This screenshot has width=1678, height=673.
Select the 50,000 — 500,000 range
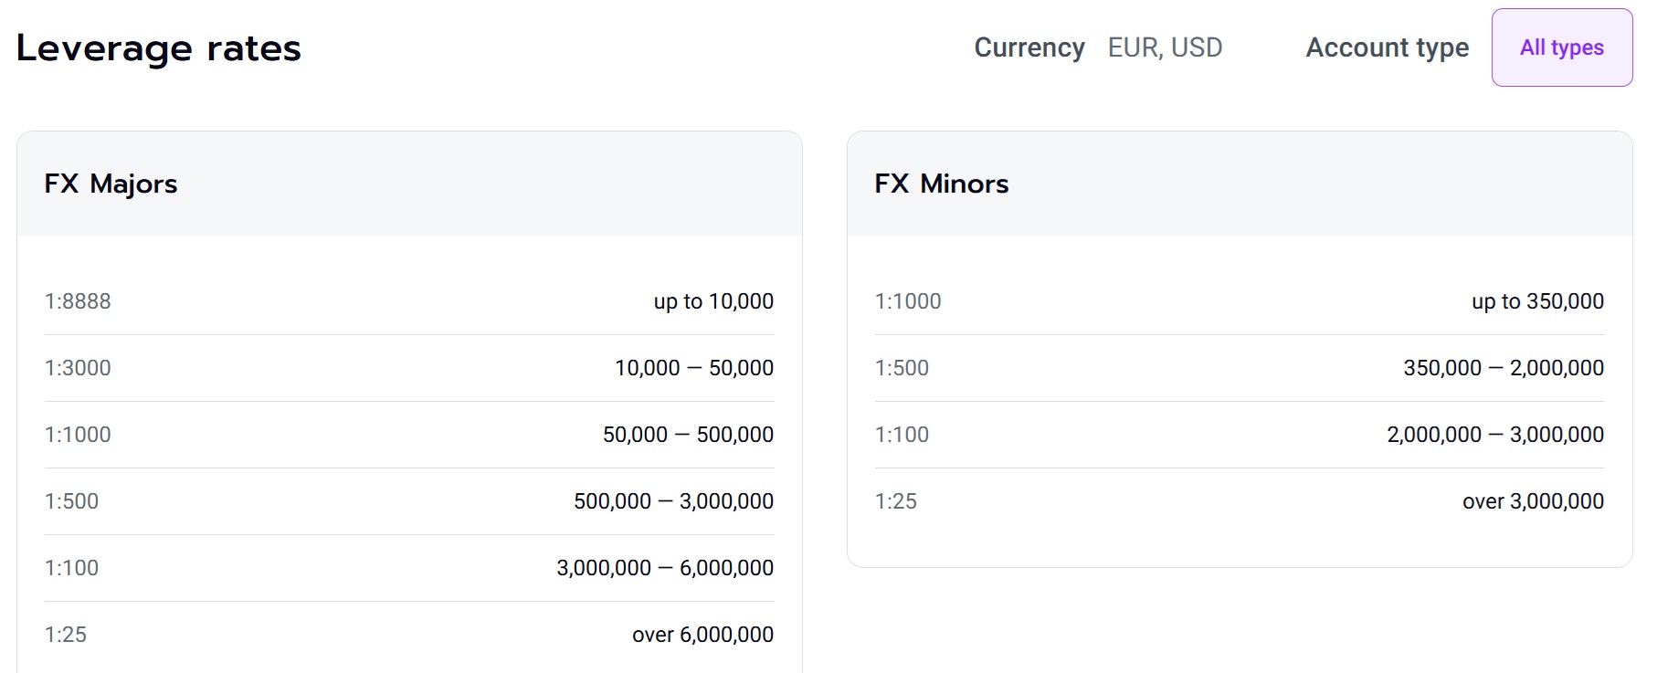click(688, 435)
